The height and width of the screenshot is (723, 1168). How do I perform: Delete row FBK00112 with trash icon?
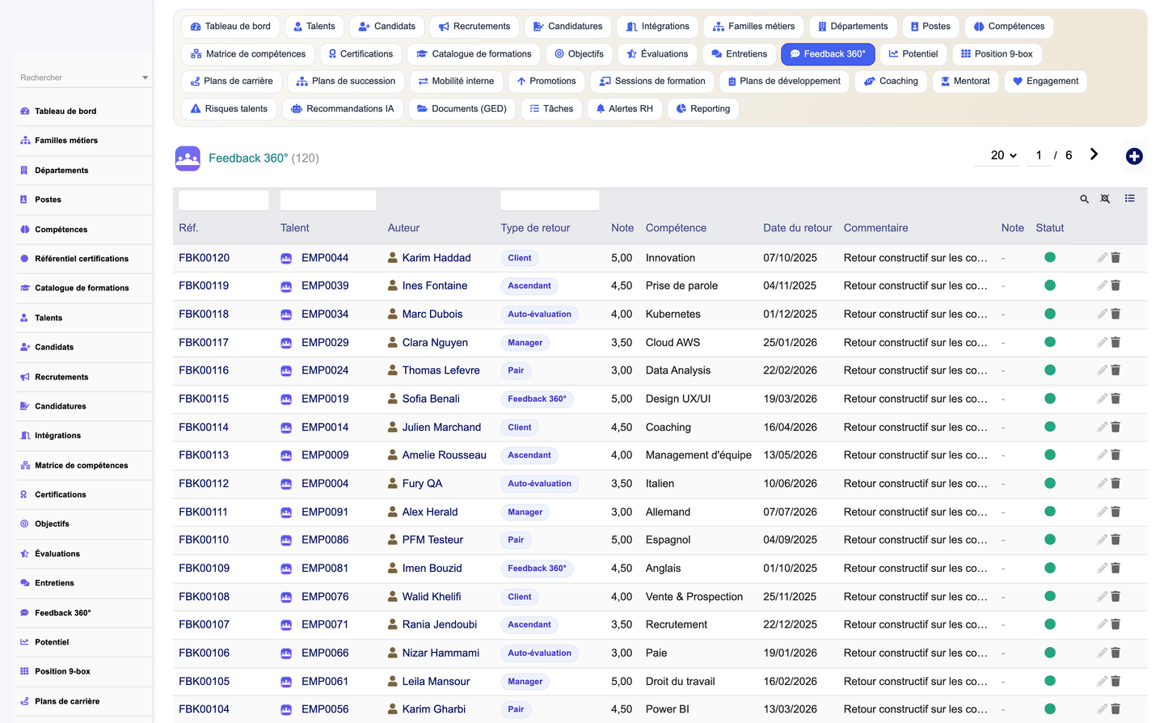click(x=1115, y=484)
